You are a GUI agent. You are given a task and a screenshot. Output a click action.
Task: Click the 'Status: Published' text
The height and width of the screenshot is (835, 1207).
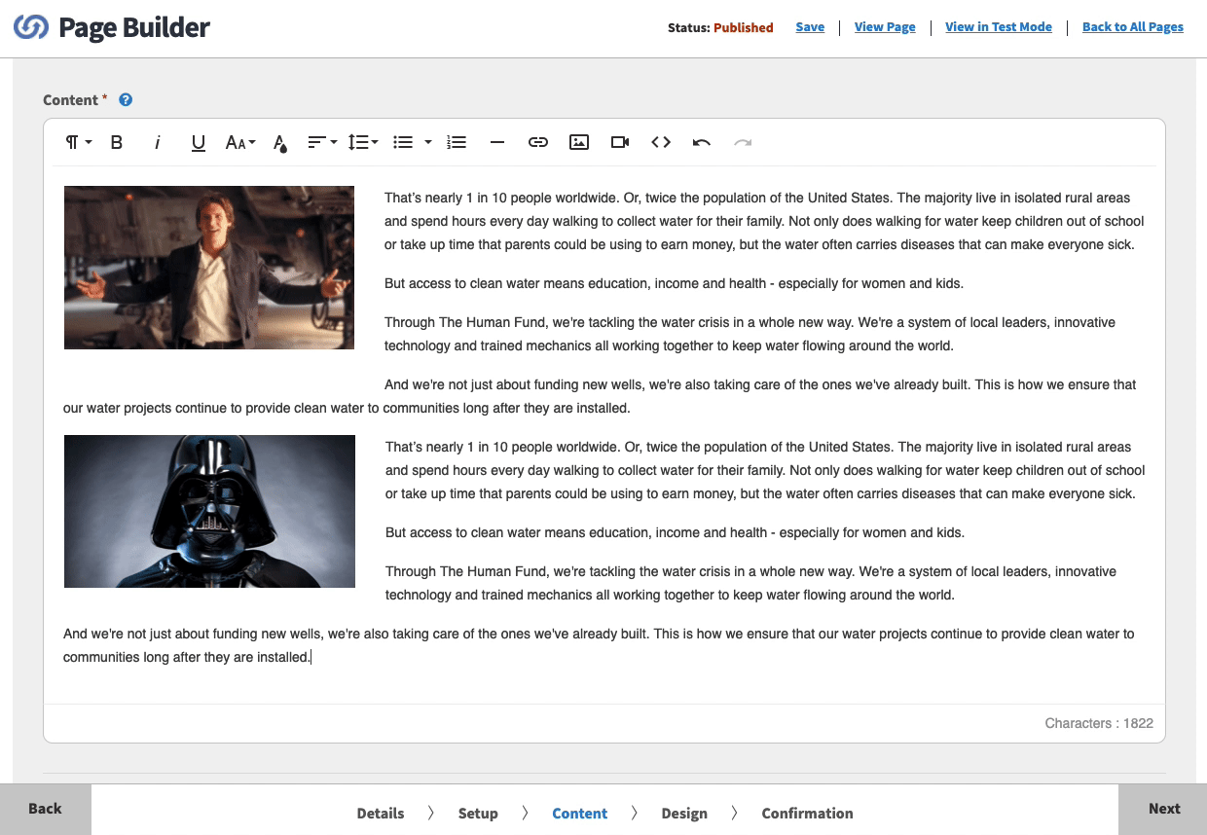coord(720,27)
